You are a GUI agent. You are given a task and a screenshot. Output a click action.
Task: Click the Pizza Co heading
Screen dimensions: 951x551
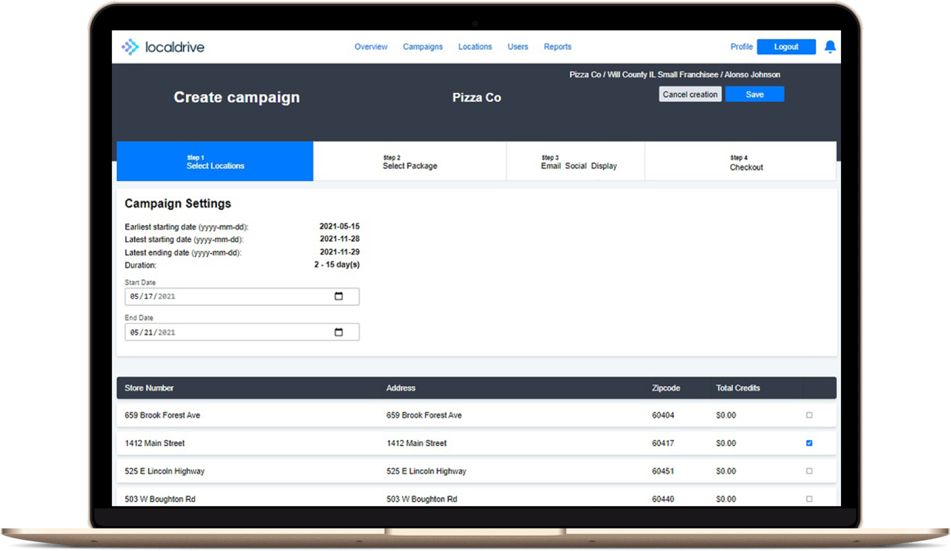[477, 97]
